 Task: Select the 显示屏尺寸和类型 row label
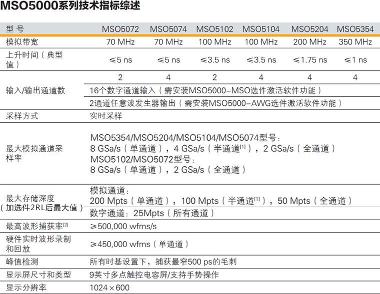38,275
